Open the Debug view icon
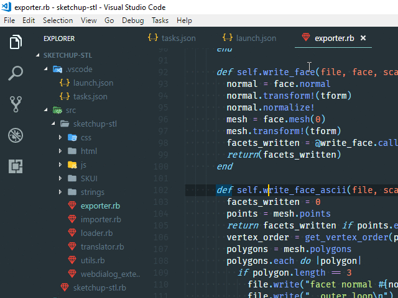 click(16, 135)
